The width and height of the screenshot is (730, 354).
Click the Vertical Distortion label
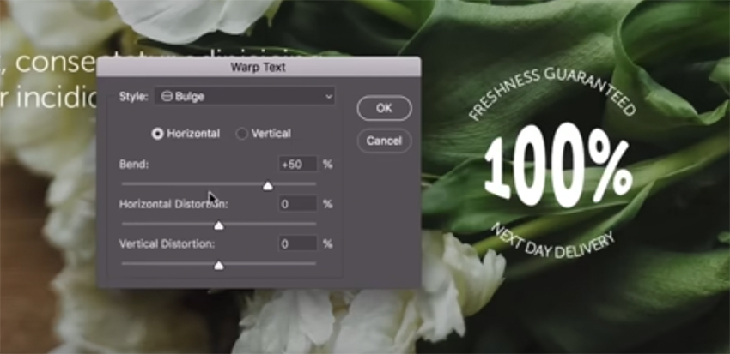(x=167, y=244)
